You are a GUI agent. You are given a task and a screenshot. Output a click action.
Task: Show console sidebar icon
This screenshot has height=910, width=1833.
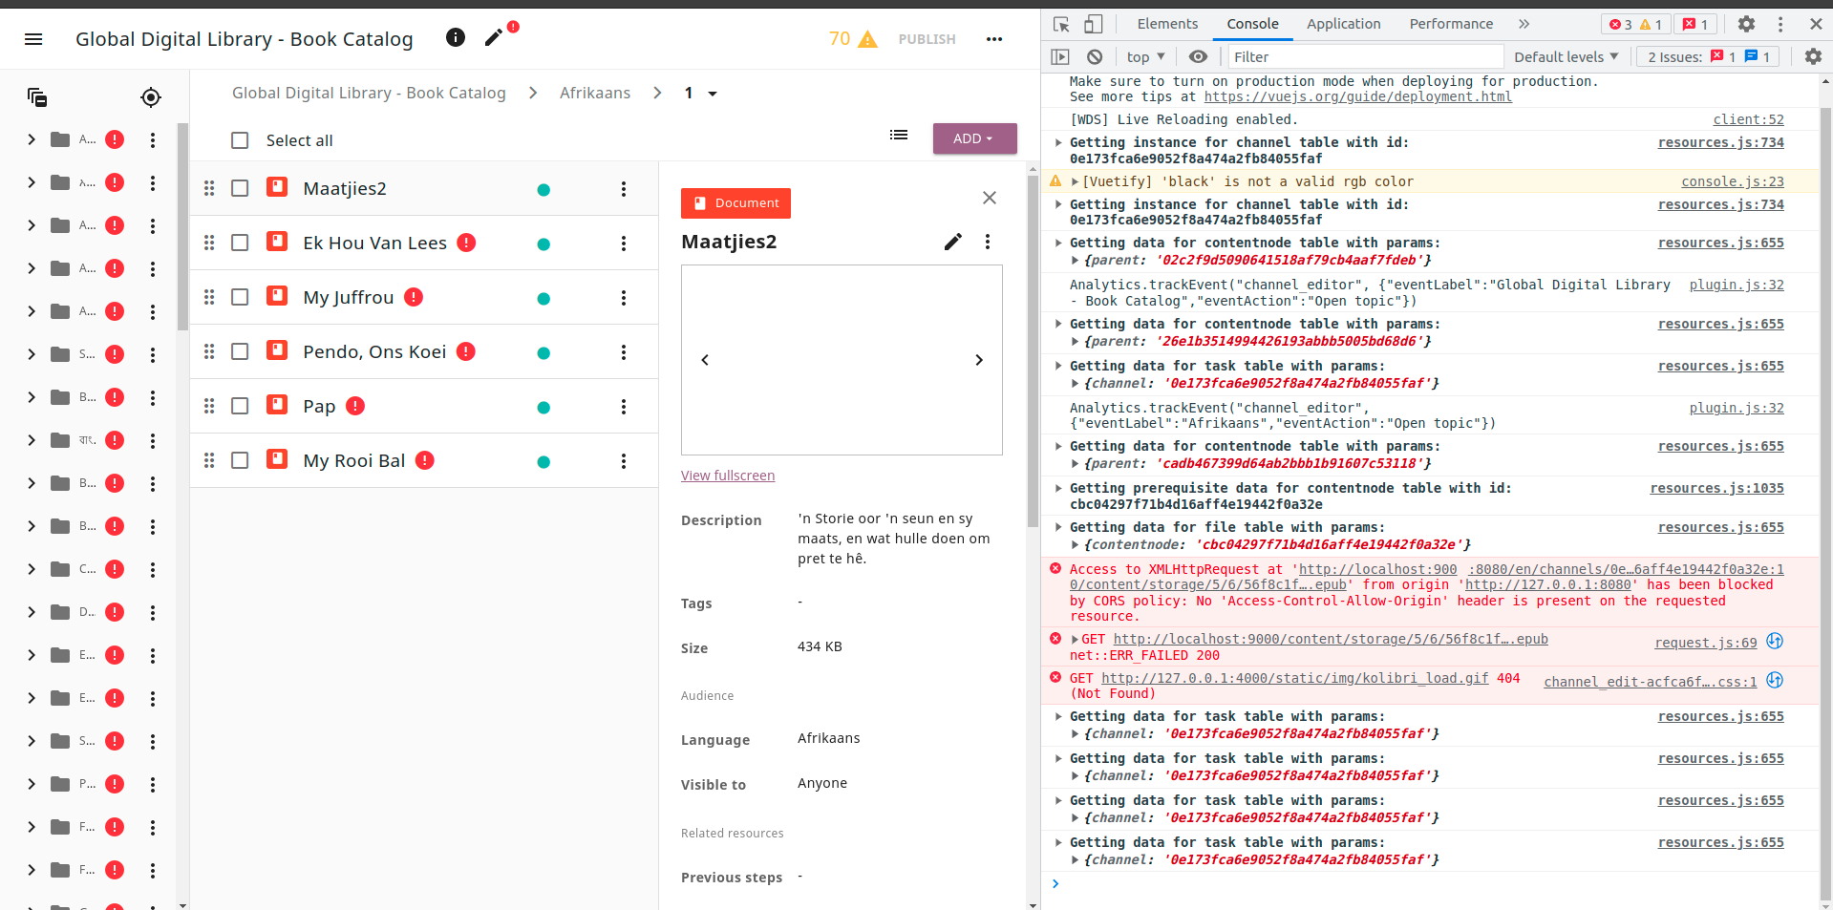[1060, 56]
